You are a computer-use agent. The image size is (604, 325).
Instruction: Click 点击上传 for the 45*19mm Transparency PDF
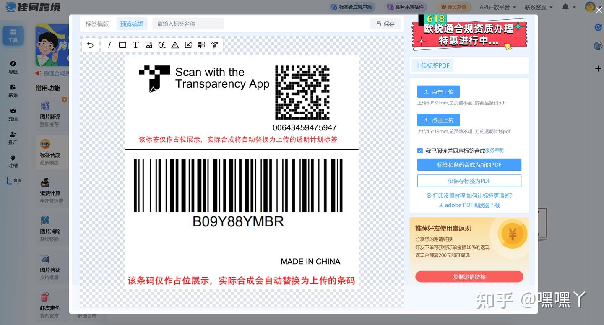[x=438, y=120]
